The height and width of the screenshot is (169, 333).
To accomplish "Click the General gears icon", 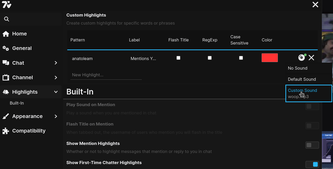I will (x=6, y=48).
